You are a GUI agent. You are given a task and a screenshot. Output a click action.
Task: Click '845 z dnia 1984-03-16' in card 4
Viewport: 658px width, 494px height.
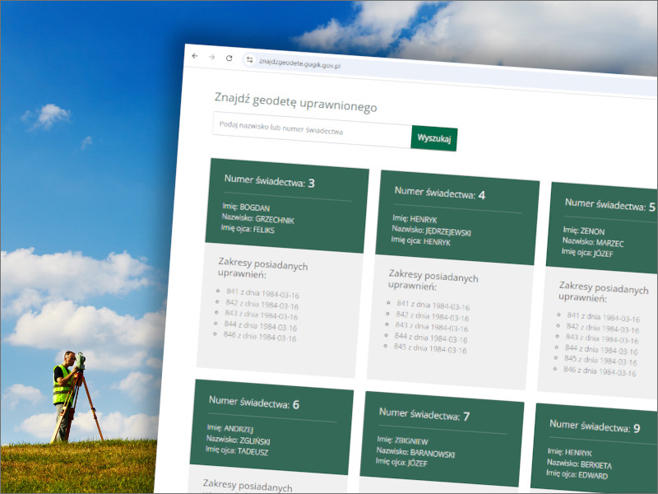tap(429, 347)
